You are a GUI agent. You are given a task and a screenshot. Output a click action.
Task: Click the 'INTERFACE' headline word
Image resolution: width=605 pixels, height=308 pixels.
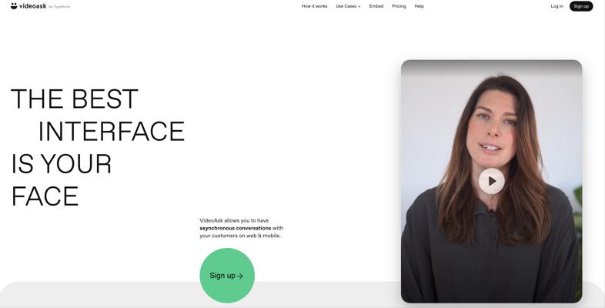click(x=112, y=131)
